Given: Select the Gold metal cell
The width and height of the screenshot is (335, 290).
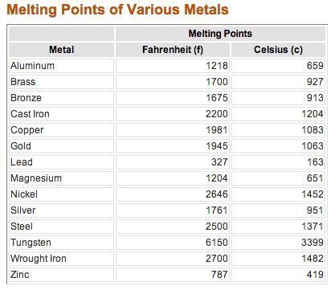Looking at the screenshot, I should [x=61, y=146].
